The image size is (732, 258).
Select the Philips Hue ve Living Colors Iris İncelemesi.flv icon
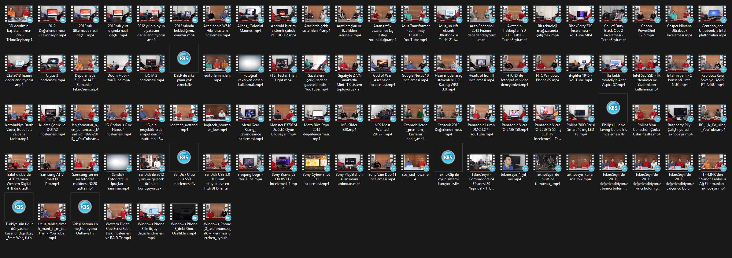coord(613,108)
